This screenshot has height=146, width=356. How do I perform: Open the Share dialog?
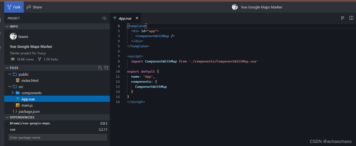(34, 7)
